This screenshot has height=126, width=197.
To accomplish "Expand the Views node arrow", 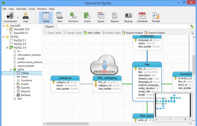I will pyautogui.click(x=14, y=77).
